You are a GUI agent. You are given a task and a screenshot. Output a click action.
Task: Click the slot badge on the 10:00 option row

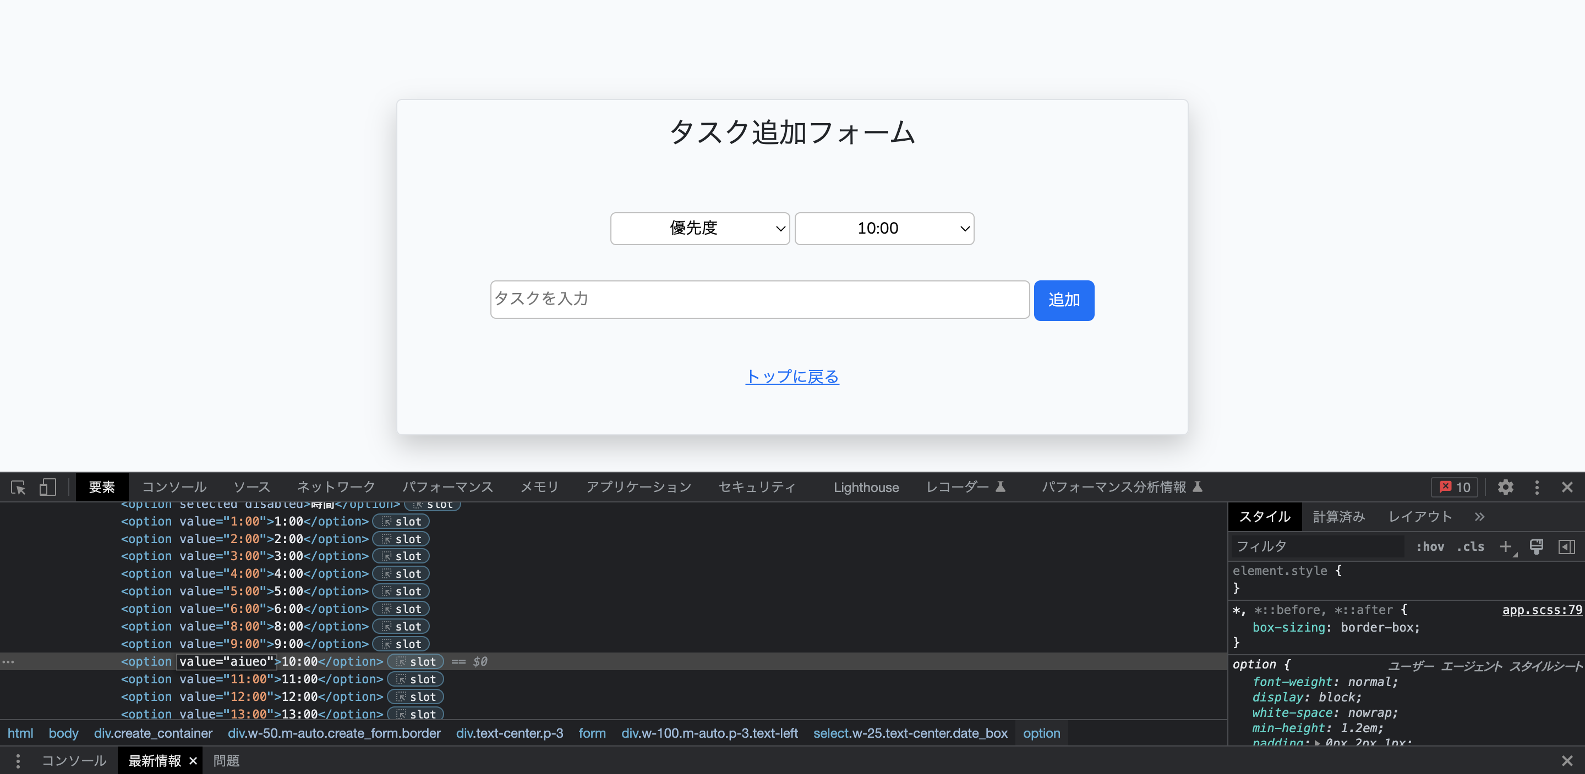click(x=416, y=661)
